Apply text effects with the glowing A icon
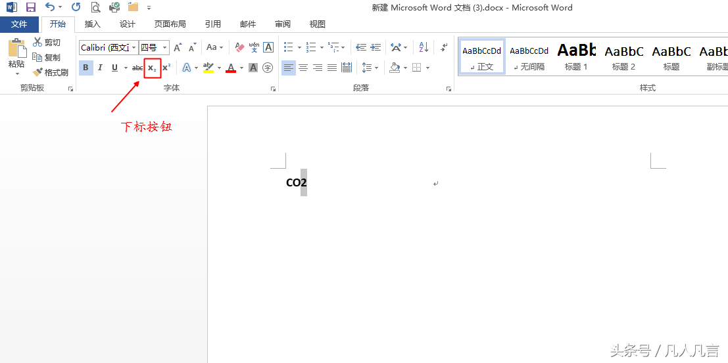This screenshot has width=728, height=363. coord(187,68)
